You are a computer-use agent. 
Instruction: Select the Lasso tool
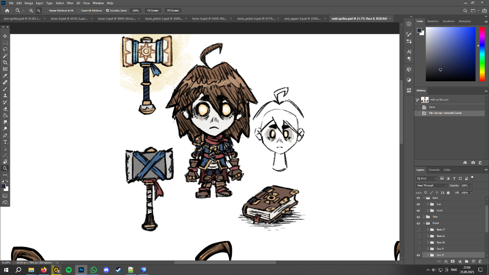tap(6, 49)
